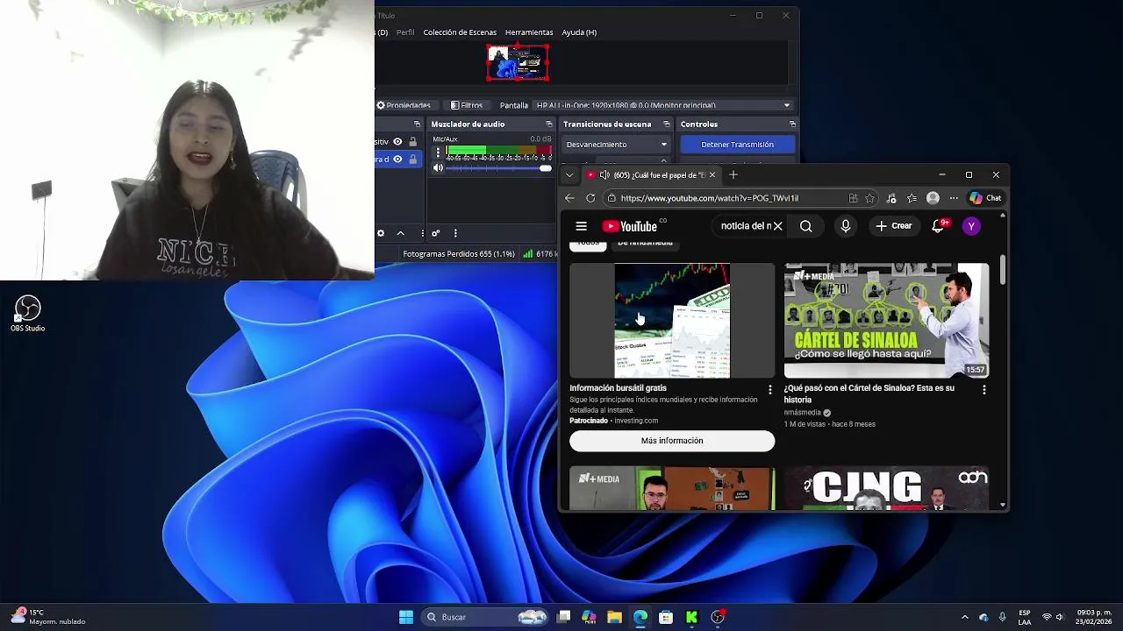This screenshot has height=631, width=1123.
Task: Open Ayuda (H) menu in OBS
Action: tap(579, 32)
